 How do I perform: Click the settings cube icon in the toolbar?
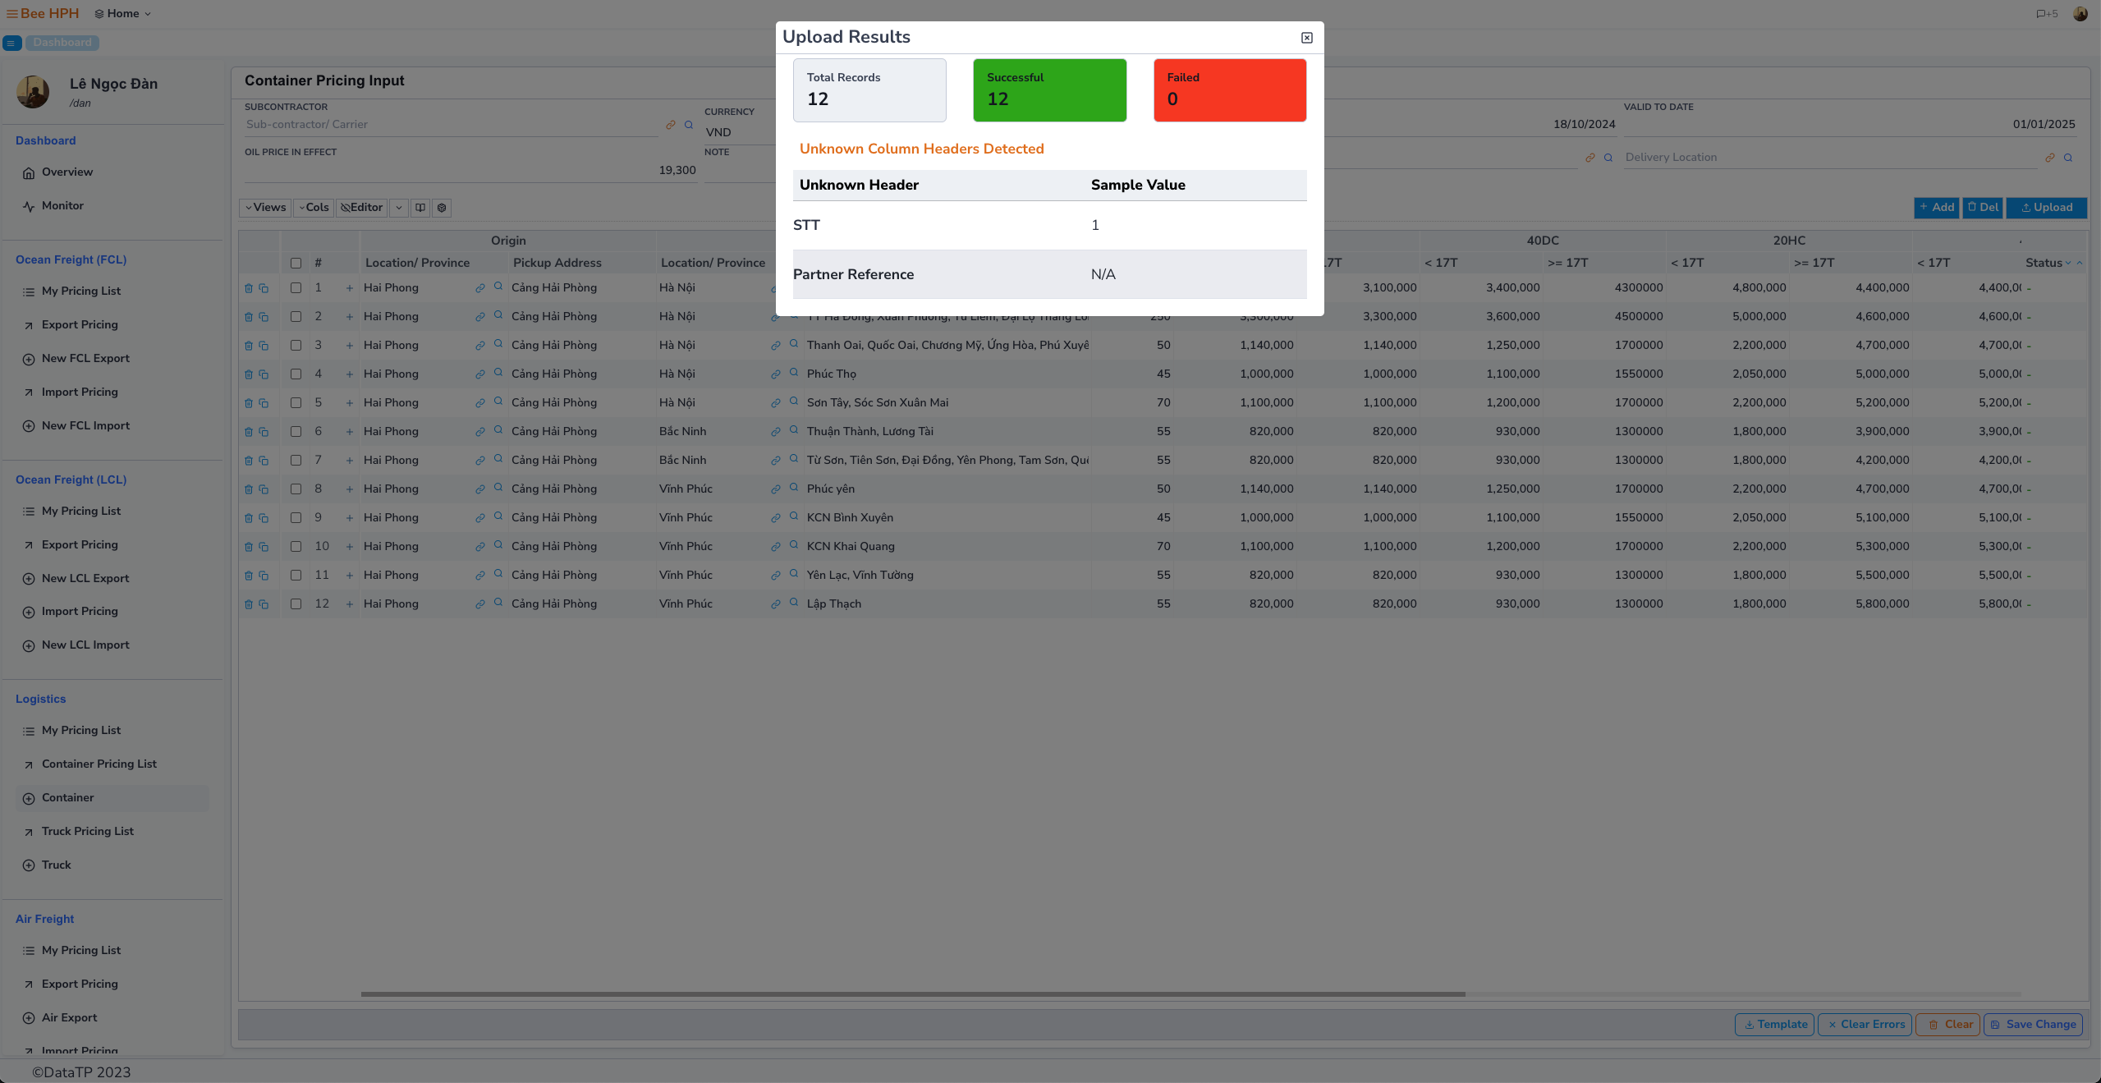[x=442, y=208]
